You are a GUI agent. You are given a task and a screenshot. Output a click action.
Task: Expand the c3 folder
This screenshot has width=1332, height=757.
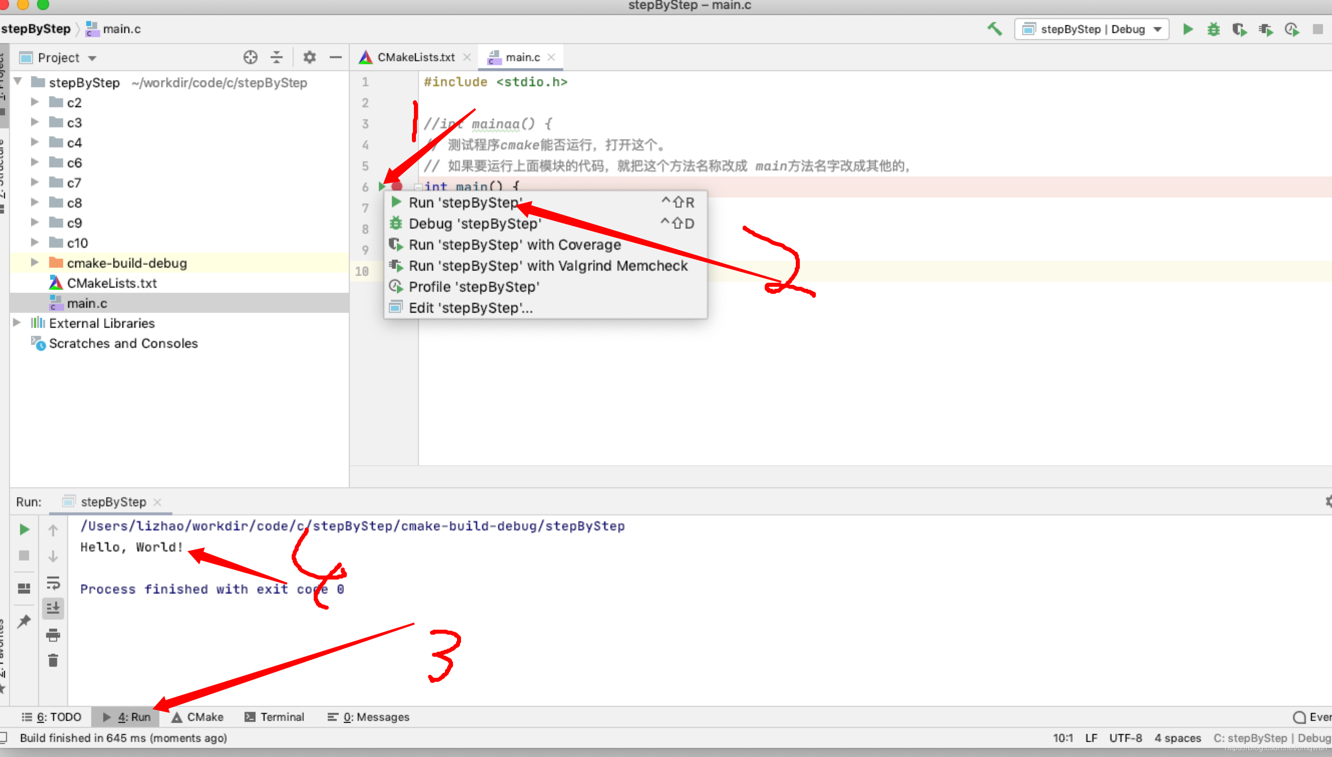[34, 122]
